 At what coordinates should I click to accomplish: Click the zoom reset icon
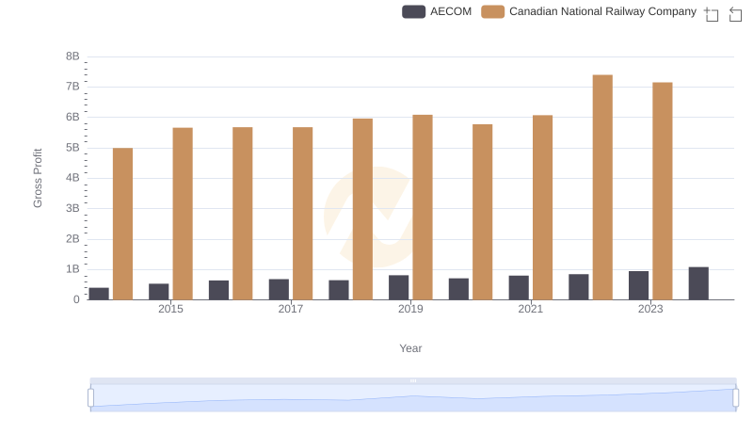[x=735, y=14]
